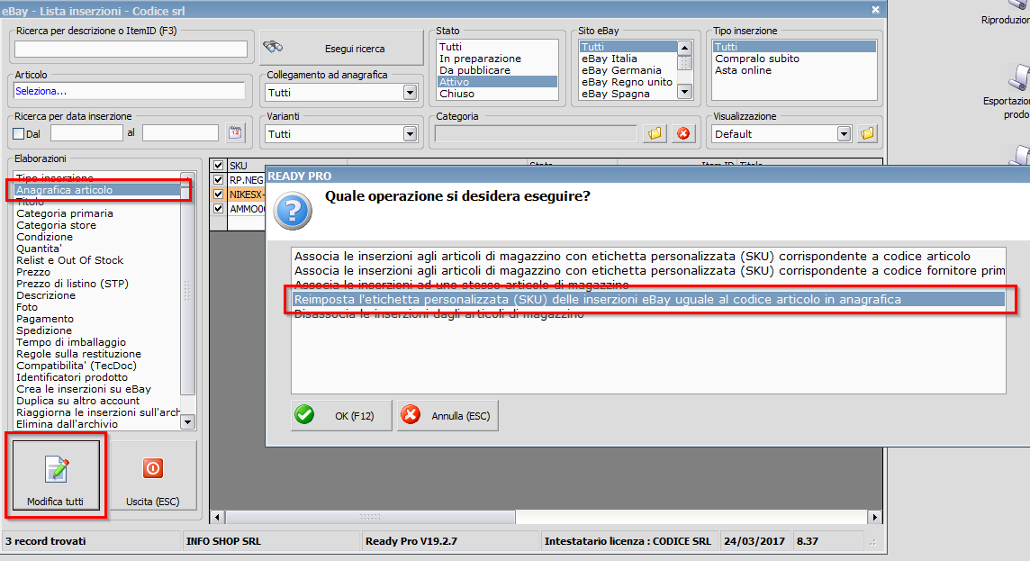Screen dimensions: 1030x561
Task: Clear Categoria with the red X icon
Action: point(683,133)
